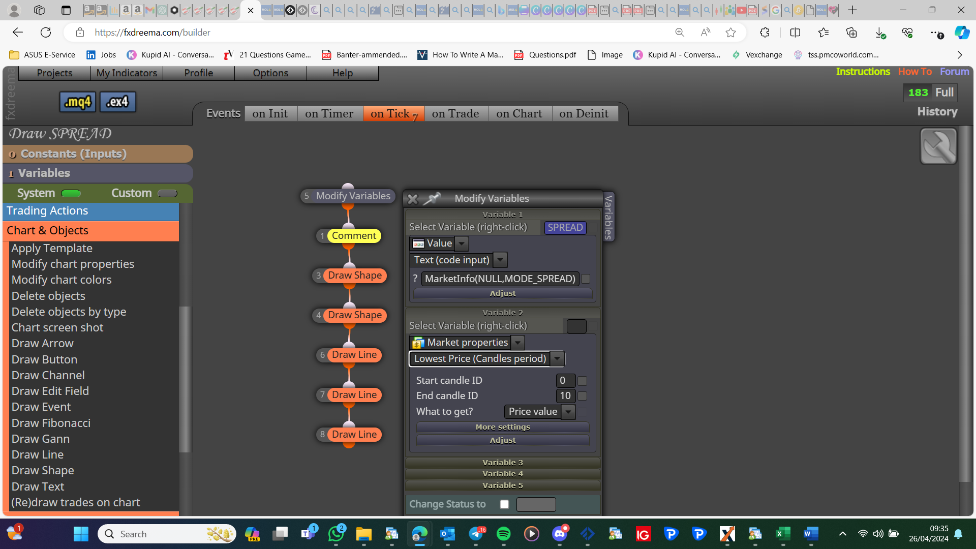Expand Constants (Inputs) section
The image size is (976, 549).
98,154
